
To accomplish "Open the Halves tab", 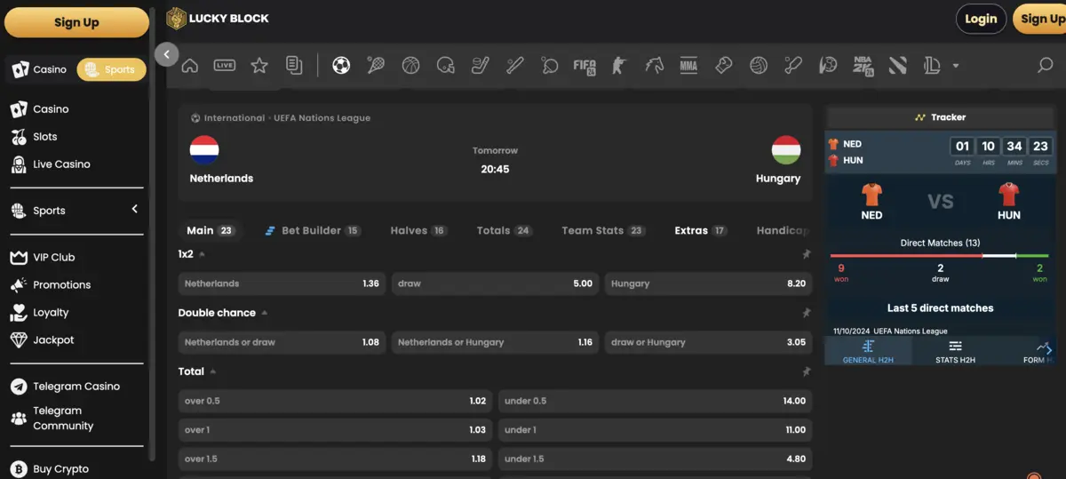I will 418,230.
